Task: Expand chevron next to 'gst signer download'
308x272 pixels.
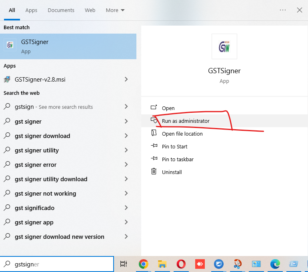Action: [126, 136]
